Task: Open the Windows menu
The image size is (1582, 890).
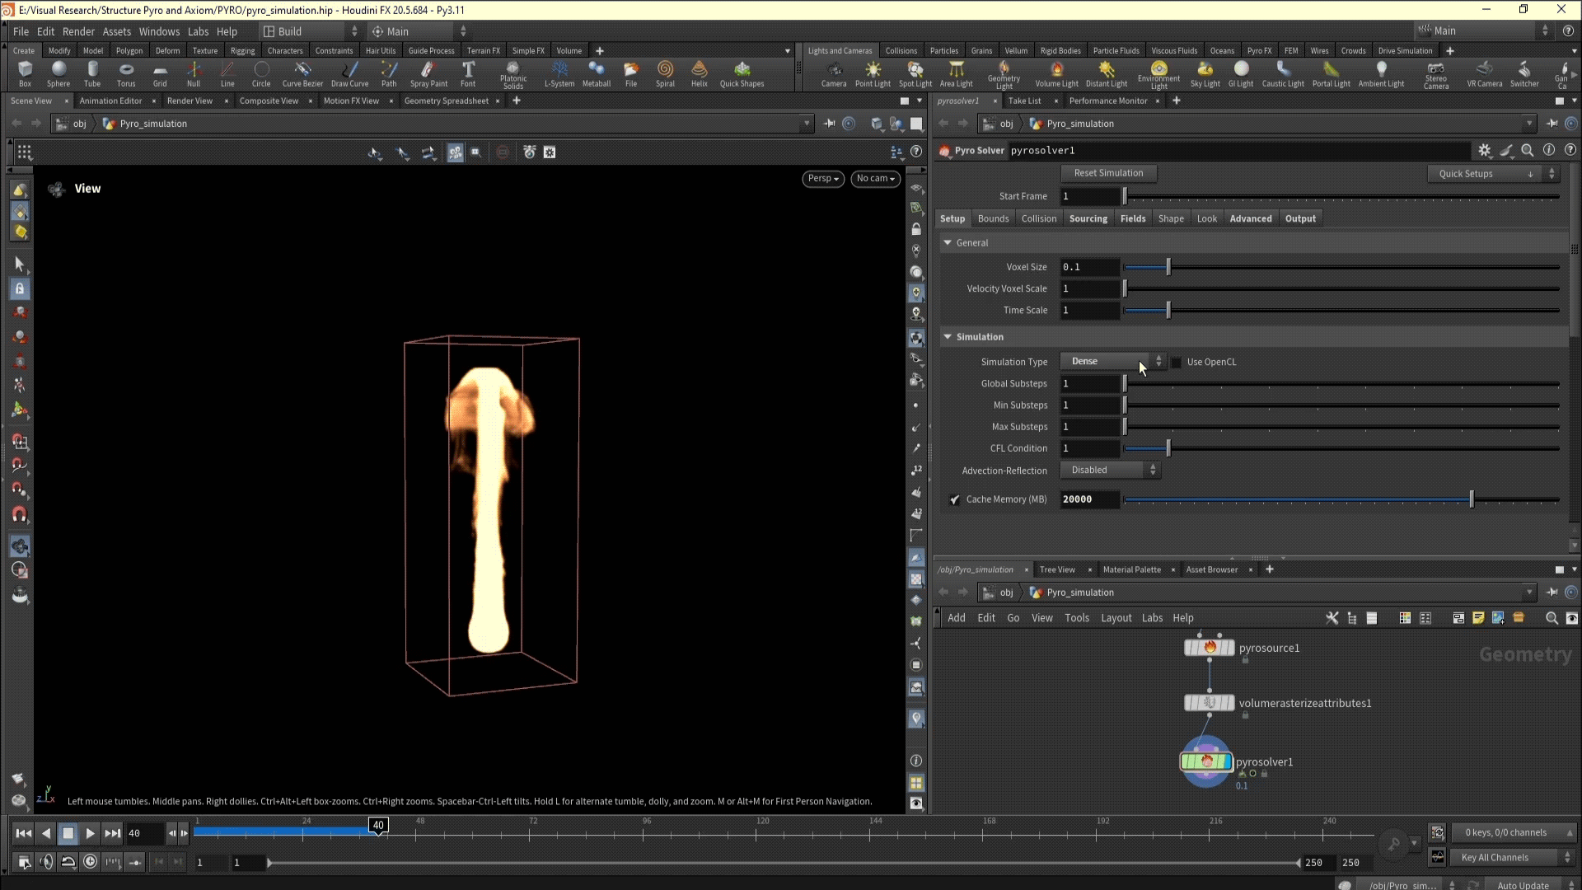Action: tap(159, 31)
